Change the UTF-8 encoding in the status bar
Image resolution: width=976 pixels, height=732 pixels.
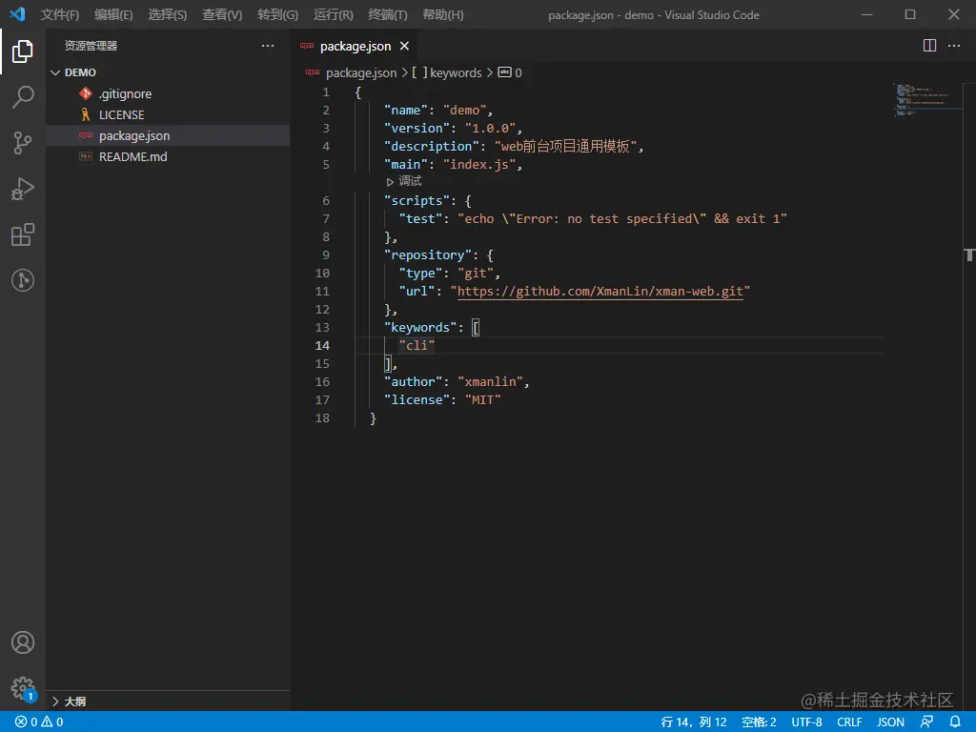[x=806, y=722]
